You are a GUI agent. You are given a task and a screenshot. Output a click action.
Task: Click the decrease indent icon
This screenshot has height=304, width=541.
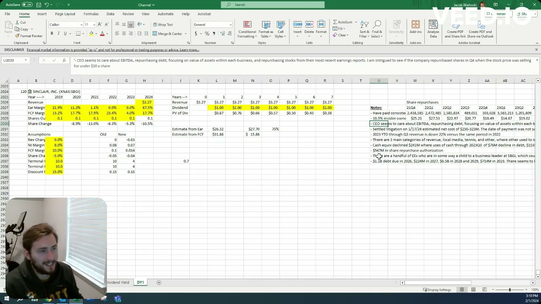139,33
